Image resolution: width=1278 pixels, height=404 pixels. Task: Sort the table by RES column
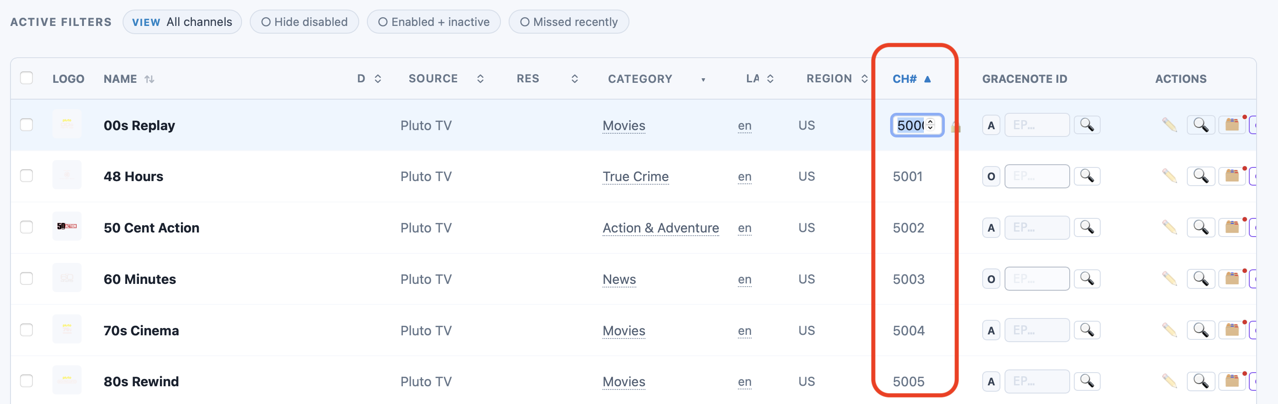point(547,79)
